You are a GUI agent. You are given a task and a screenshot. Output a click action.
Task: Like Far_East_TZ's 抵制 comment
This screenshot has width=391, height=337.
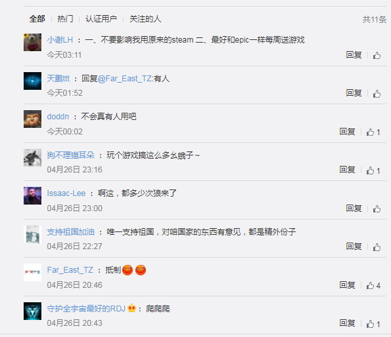pos(373,285)
